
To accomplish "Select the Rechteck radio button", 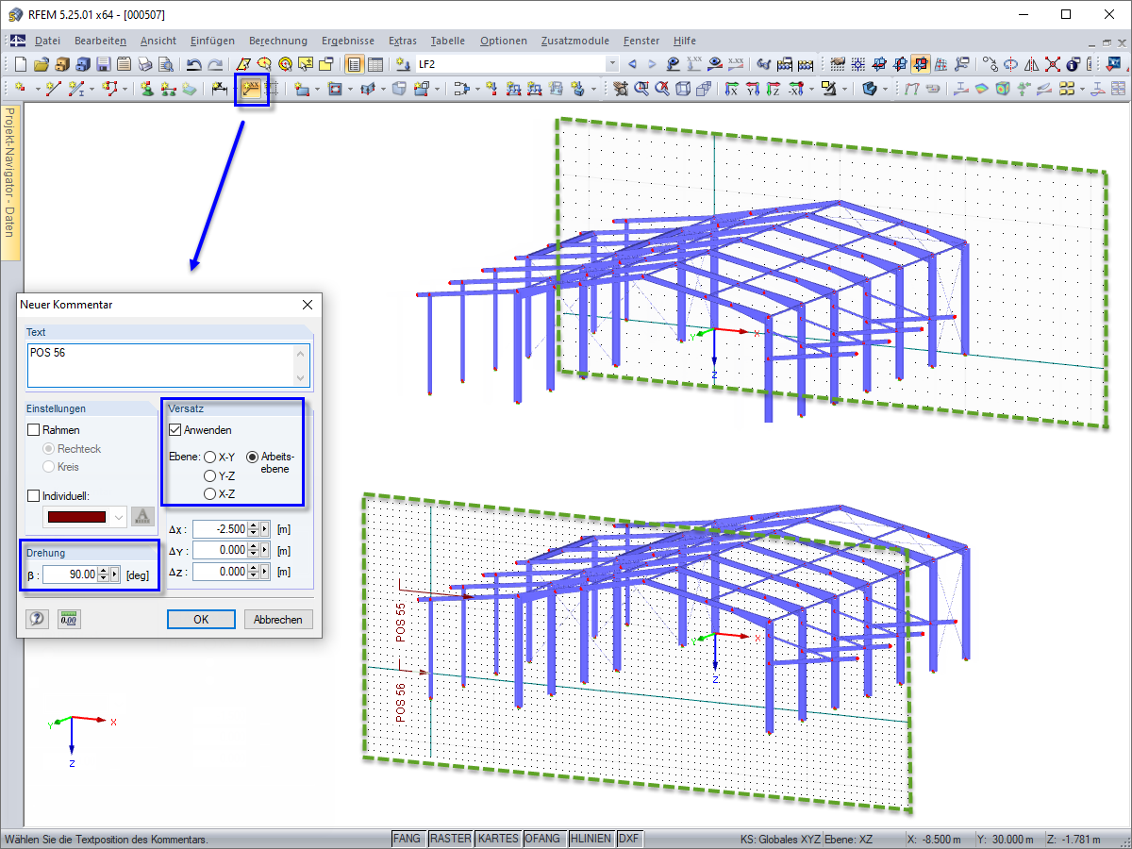I will click(48, 449).
